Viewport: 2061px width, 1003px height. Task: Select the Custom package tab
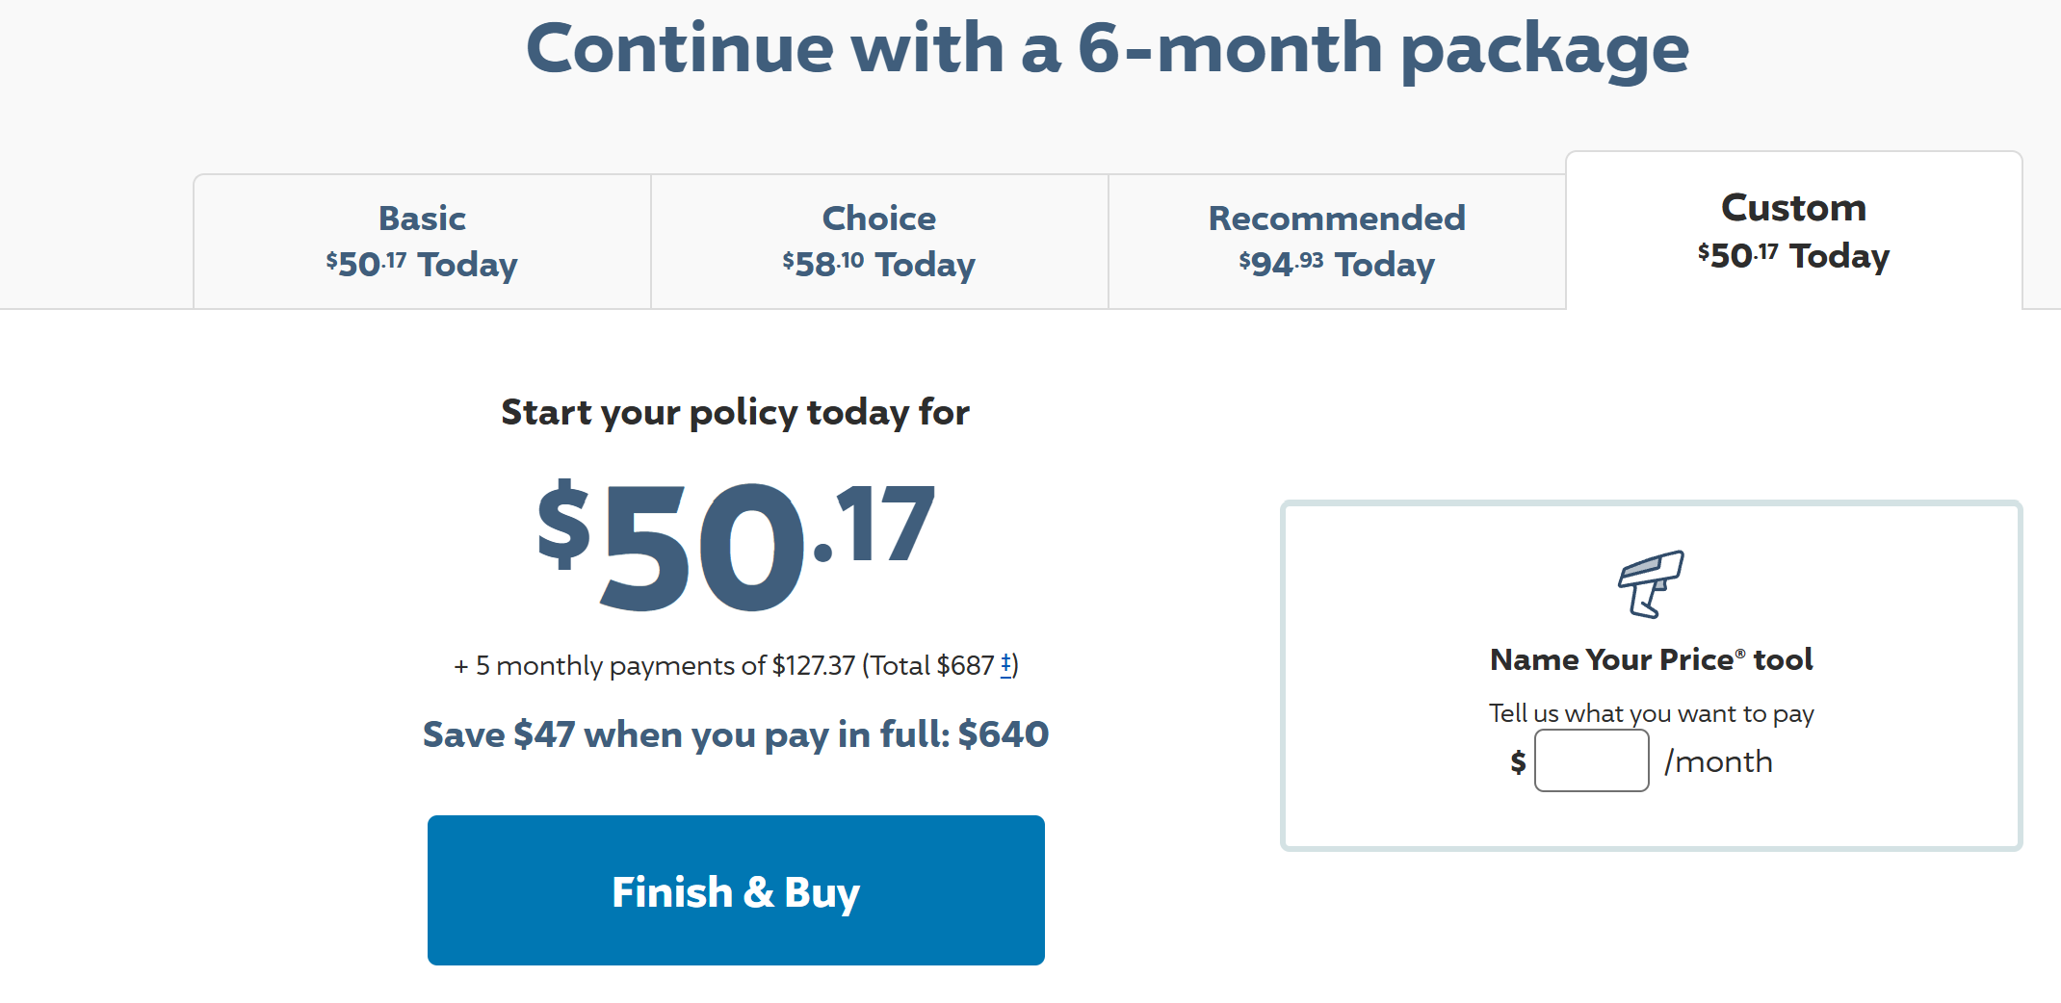[x=1793, y=231]
